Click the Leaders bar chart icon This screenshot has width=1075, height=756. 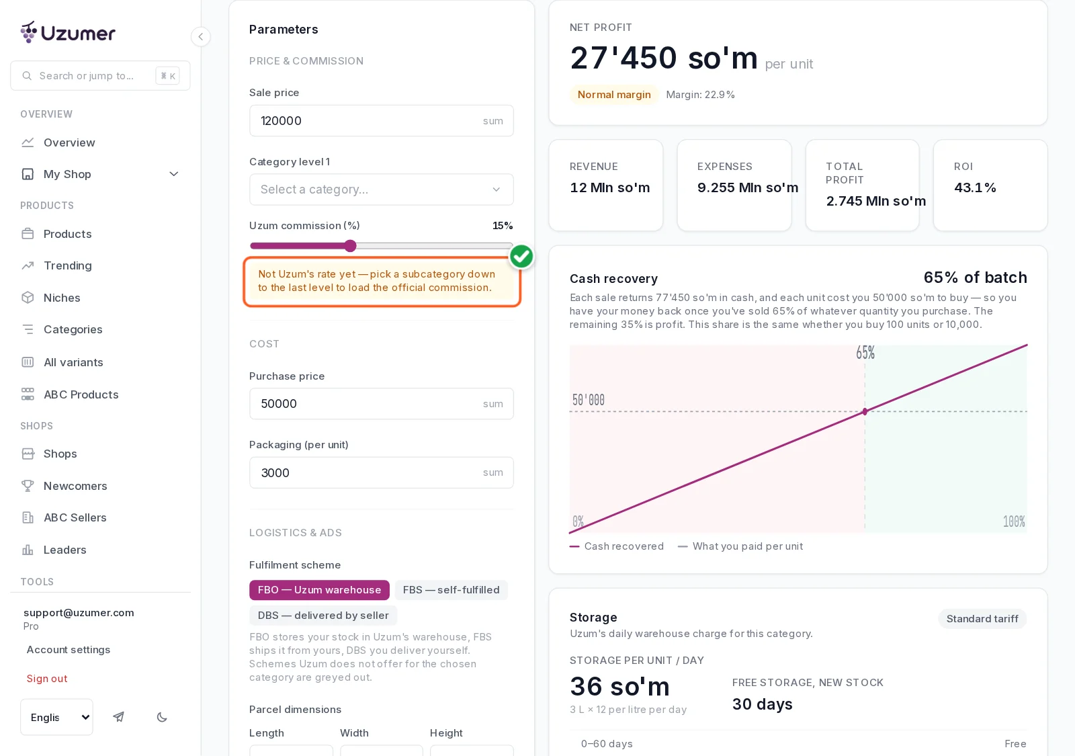click(28, 550)
